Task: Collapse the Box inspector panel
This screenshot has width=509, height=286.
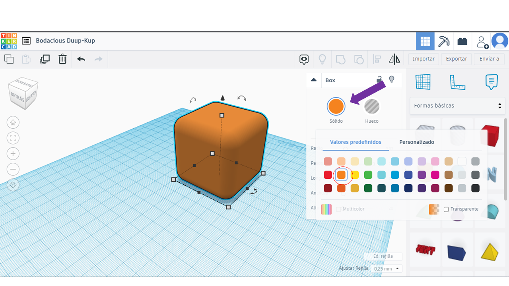Action: point(314,80)
